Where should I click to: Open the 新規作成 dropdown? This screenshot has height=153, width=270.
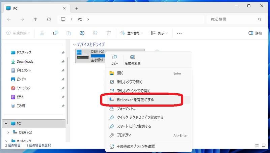(18, 33)
